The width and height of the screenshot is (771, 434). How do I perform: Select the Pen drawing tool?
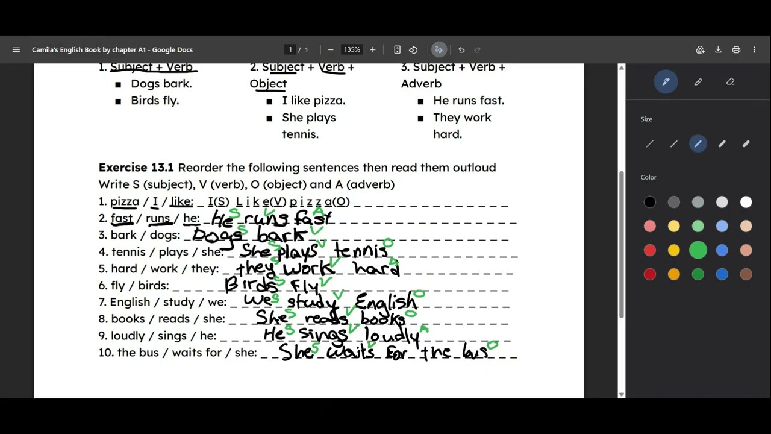pos(666,81)
